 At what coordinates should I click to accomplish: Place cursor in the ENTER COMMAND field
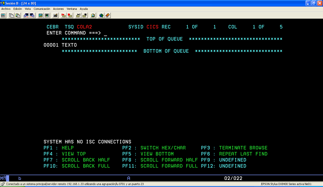(x=106, y=33)
